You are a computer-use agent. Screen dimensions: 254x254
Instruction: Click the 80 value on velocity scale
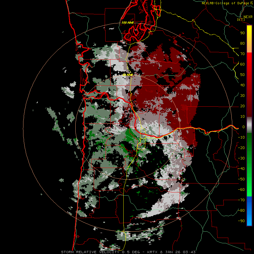coord(242,43)
